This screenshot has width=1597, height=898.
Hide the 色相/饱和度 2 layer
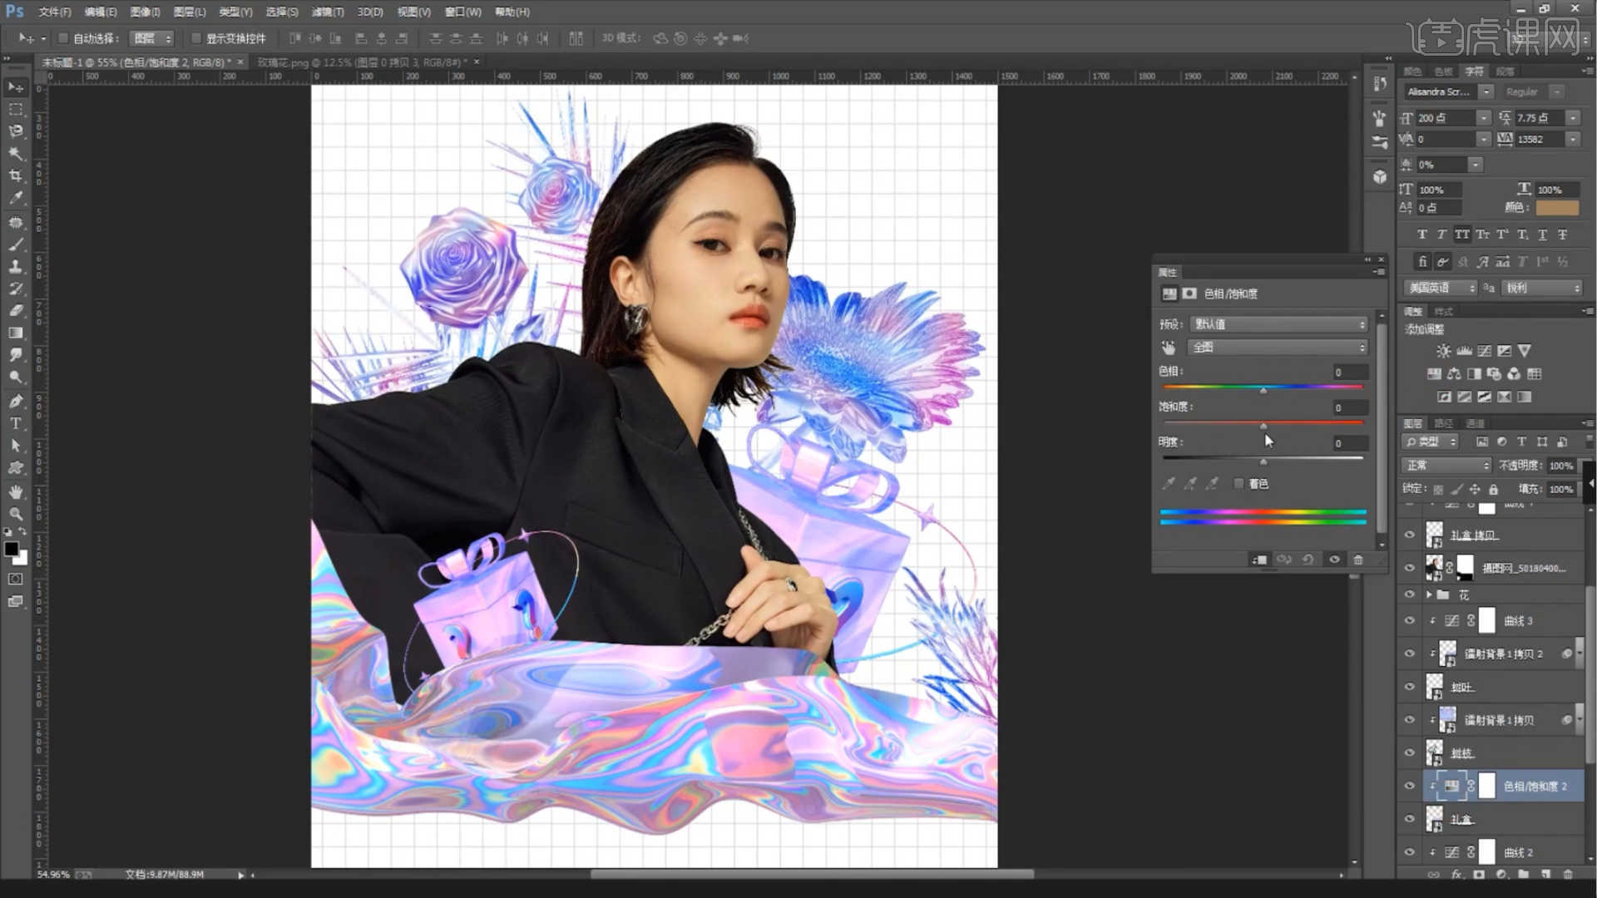[x=1409, y=786]
